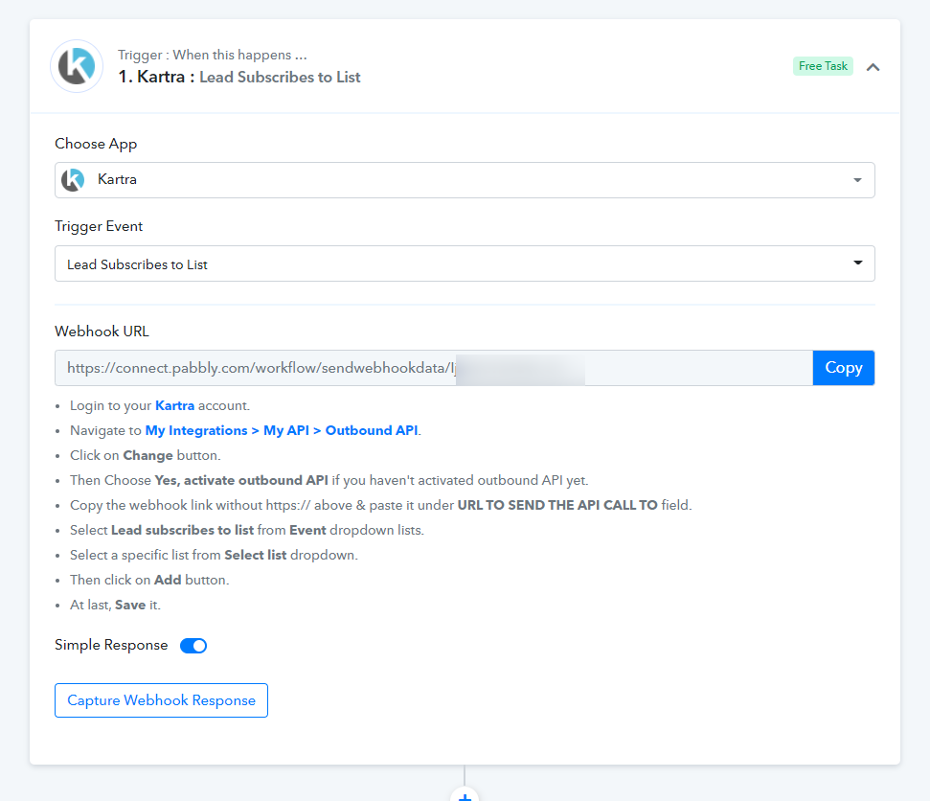Click the small Kartra icon in app dropdown
Screen dimensions: 930x801
(73, 180)
